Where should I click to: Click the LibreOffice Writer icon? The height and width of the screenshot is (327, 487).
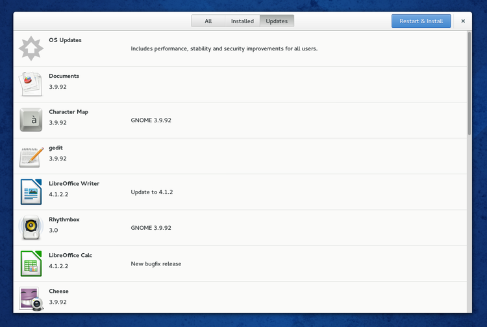click(x=31, y=192)
